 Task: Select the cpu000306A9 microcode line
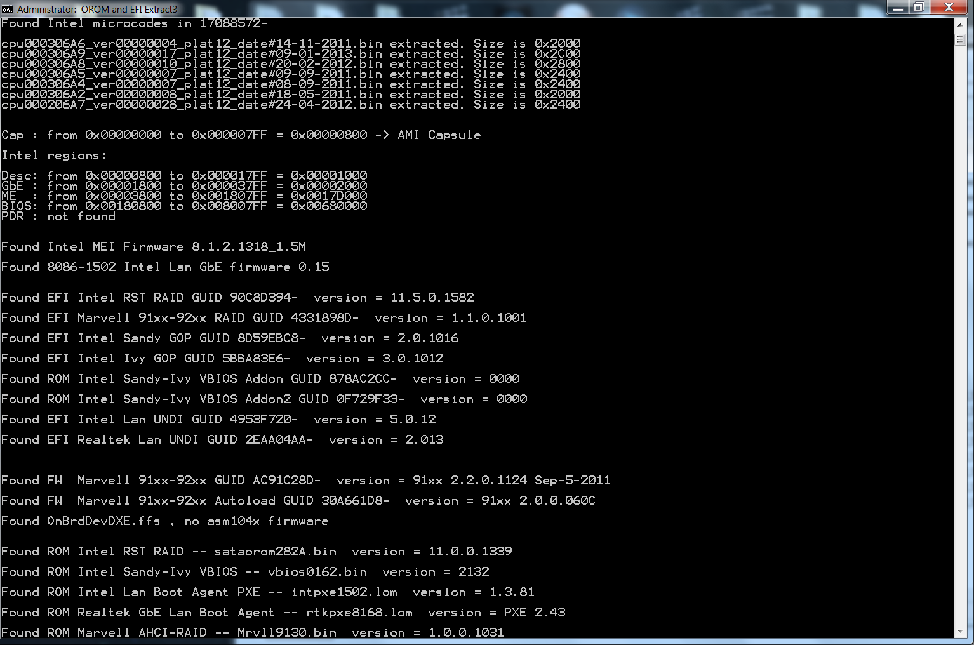(291, 54)
